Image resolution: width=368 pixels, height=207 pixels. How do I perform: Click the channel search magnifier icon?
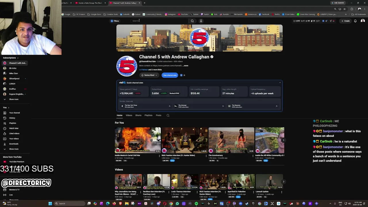(x=168, y=115)
